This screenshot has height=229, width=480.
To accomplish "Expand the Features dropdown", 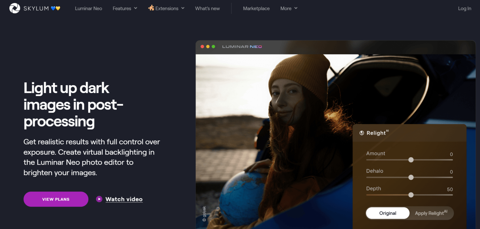I will (125, 8).
